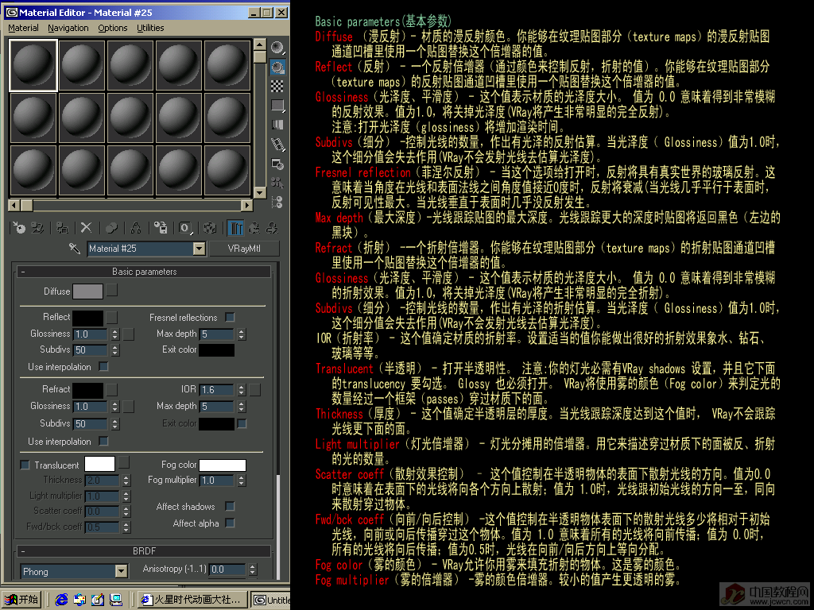Viewport: 814px width, 610px height.
Task: Open the Reflect color swatch
Action: [87, 318]
